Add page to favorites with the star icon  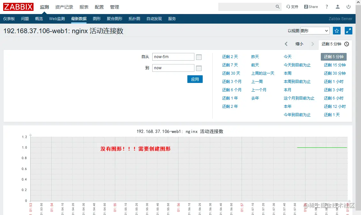(337, 31)
